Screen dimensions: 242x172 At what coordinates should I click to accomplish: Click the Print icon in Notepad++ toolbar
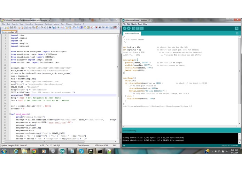click(x=25, y=28)
